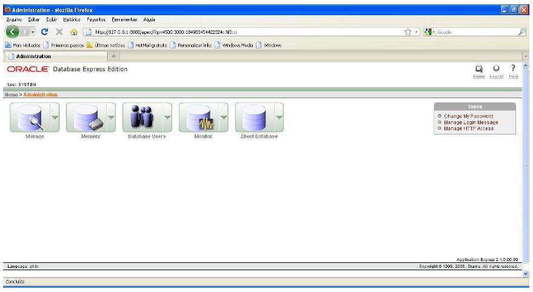533x292 pixels.
Task: Expand the Monitor dropdown arrow
Action: [224, 118]
